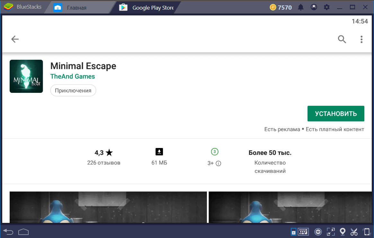The height and width of the screenshot is (238, 374).
Task: Click the УСТАНОВИТЬ install button
Action: coord(336,113)
